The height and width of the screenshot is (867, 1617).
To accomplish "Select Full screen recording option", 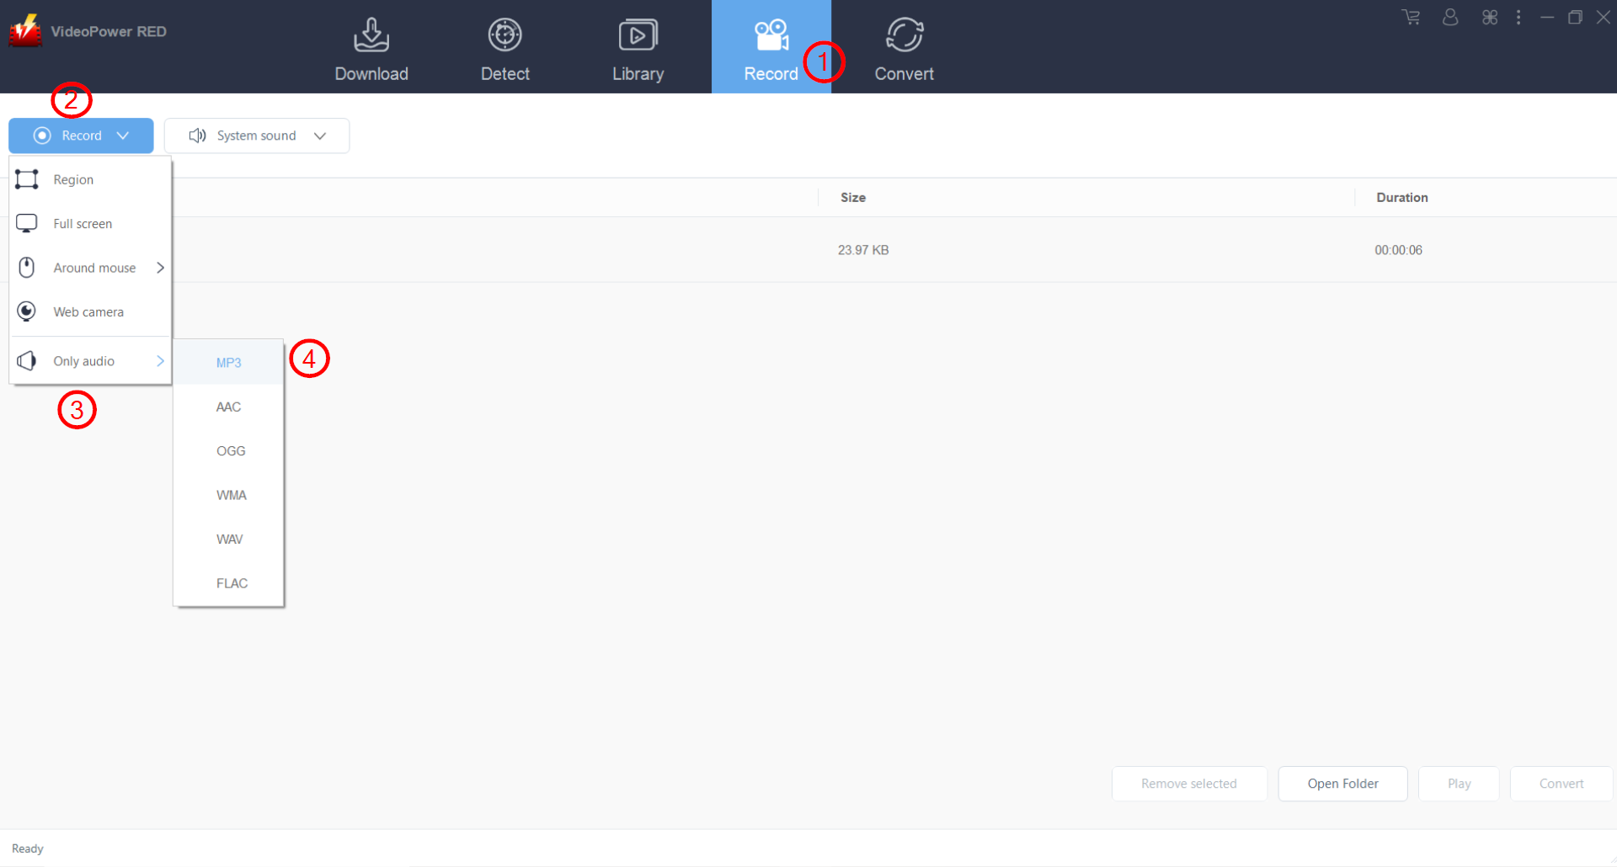I will (x=83, y=224).
